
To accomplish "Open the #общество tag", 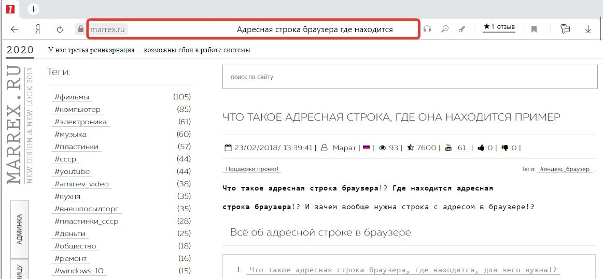I will (75, 246).
